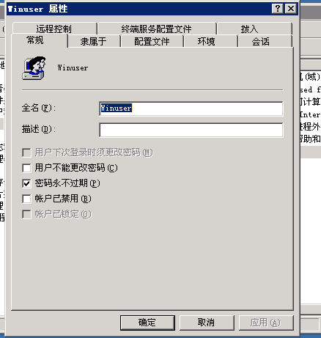Click the 全名 text field
Image resolution: width=321 pixels, height=338 pixels.
click(191, 109)
